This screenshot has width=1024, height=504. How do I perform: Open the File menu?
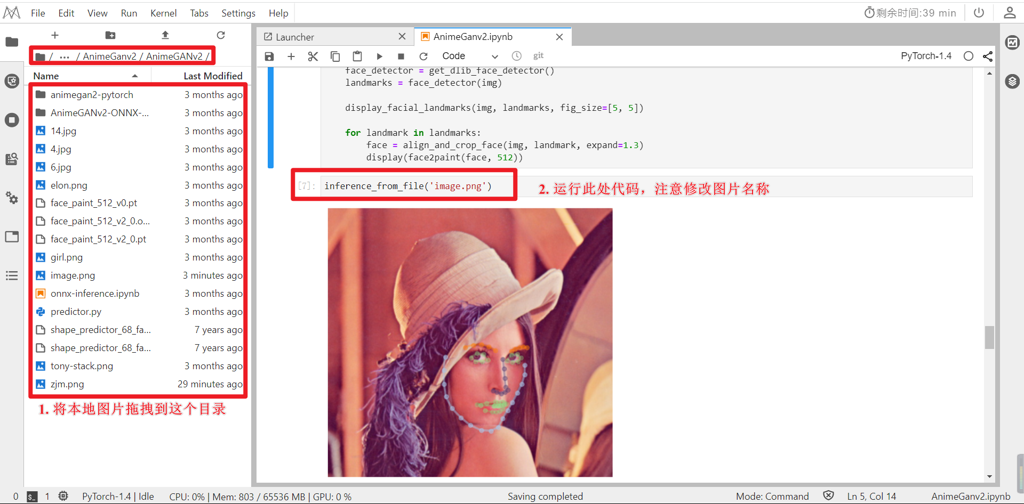coord(38,13)
